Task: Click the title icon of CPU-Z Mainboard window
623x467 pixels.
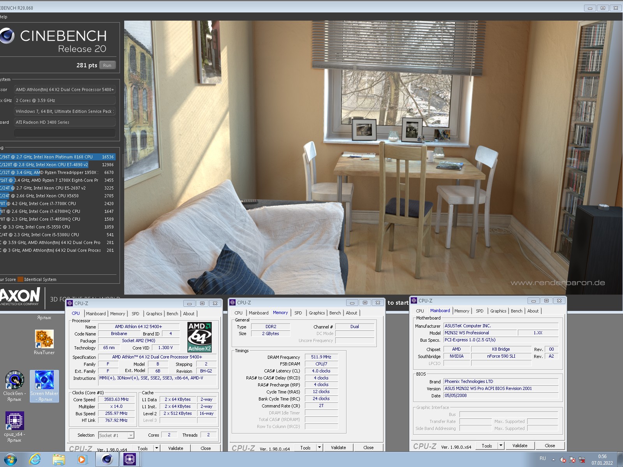Action: click(x=414, y=300)
